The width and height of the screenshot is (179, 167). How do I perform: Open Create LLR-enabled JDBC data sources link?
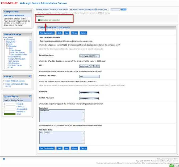17,85
